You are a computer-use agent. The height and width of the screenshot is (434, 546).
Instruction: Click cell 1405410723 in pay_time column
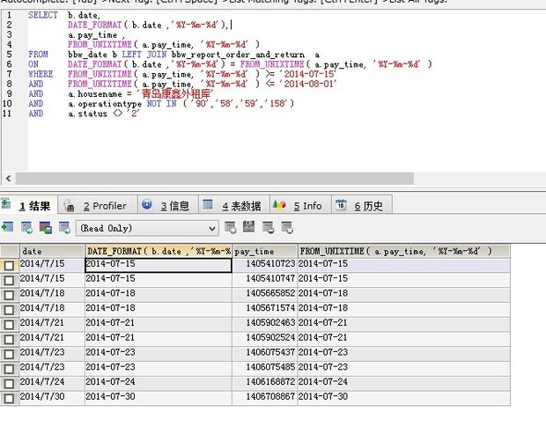(x=265, y=264)
